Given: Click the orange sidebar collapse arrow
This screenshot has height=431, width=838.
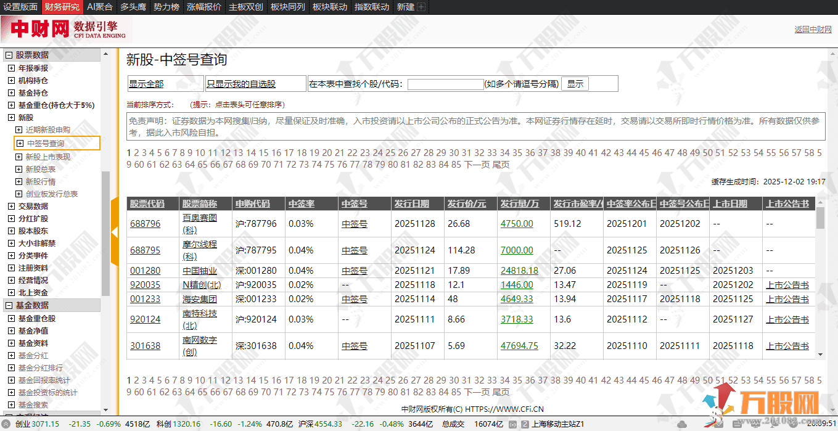Looking at the screenshot, I should [114, 232].
